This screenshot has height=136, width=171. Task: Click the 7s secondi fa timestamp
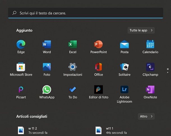(x=38, y=133)
